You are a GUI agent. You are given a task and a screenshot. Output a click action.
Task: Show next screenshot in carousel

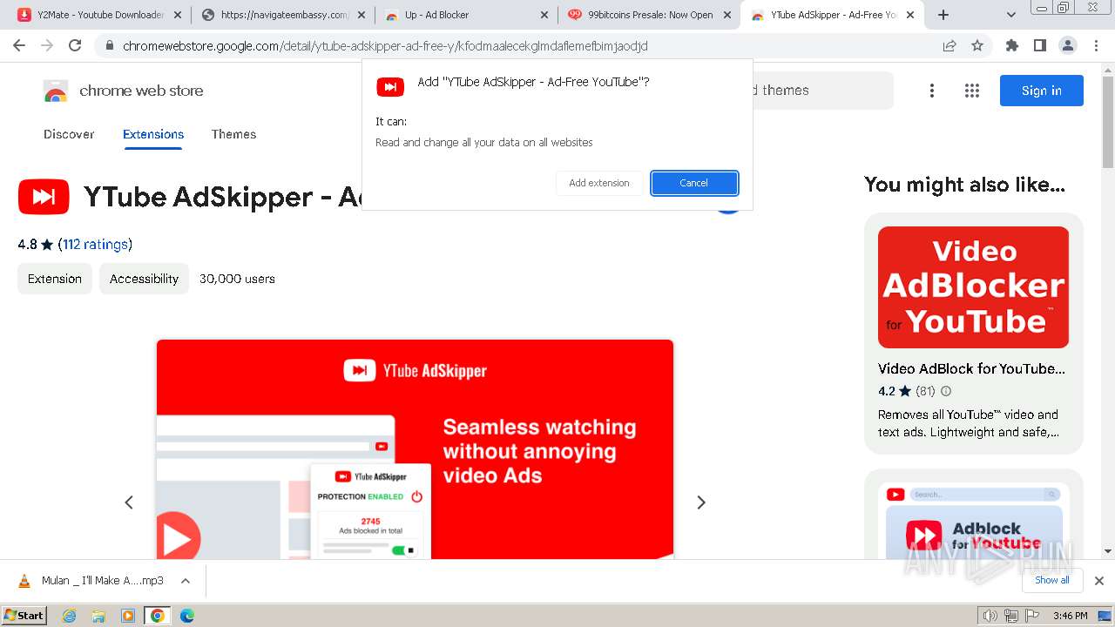click(x=701, y=502)
